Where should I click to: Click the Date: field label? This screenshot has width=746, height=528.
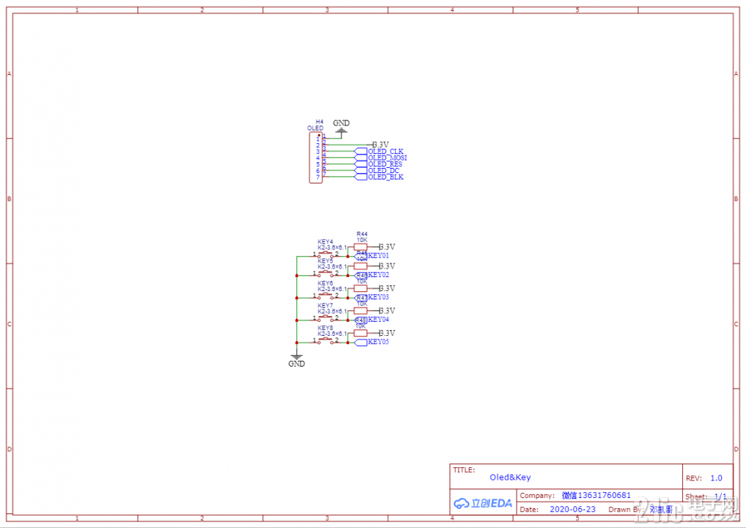pyautogui.click(x=529, y=510)
